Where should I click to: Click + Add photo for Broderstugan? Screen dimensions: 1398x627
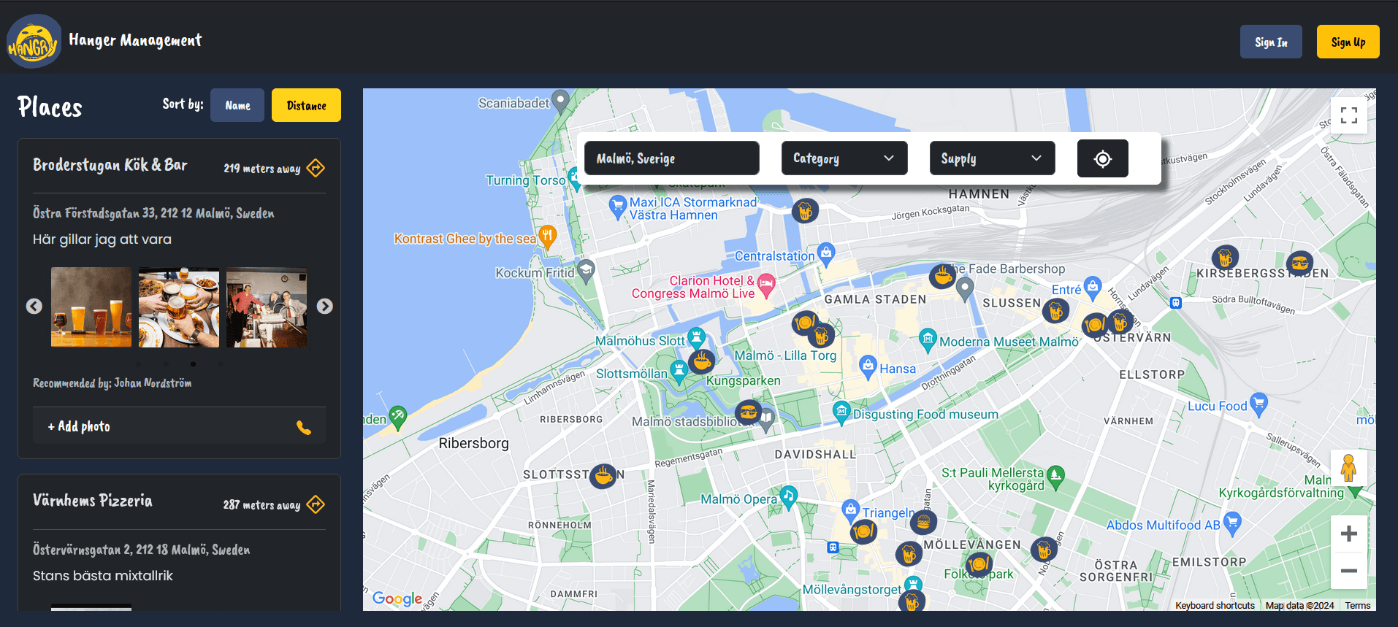pyautogui.click(x=79, y=426)
